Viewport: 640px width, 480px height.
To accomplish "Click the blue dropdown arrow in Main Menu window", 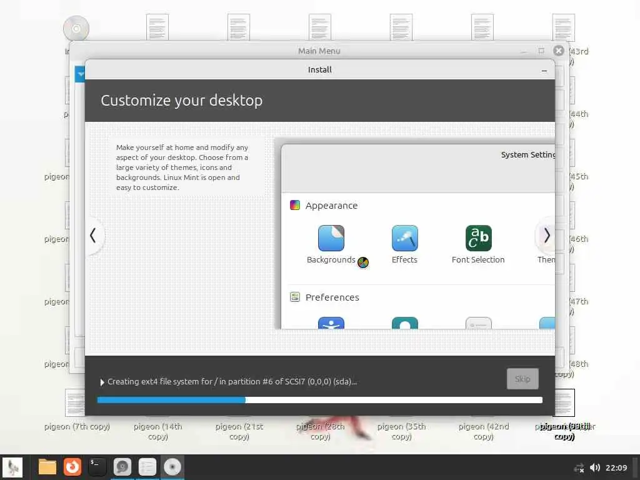I will tap(80, 74).
